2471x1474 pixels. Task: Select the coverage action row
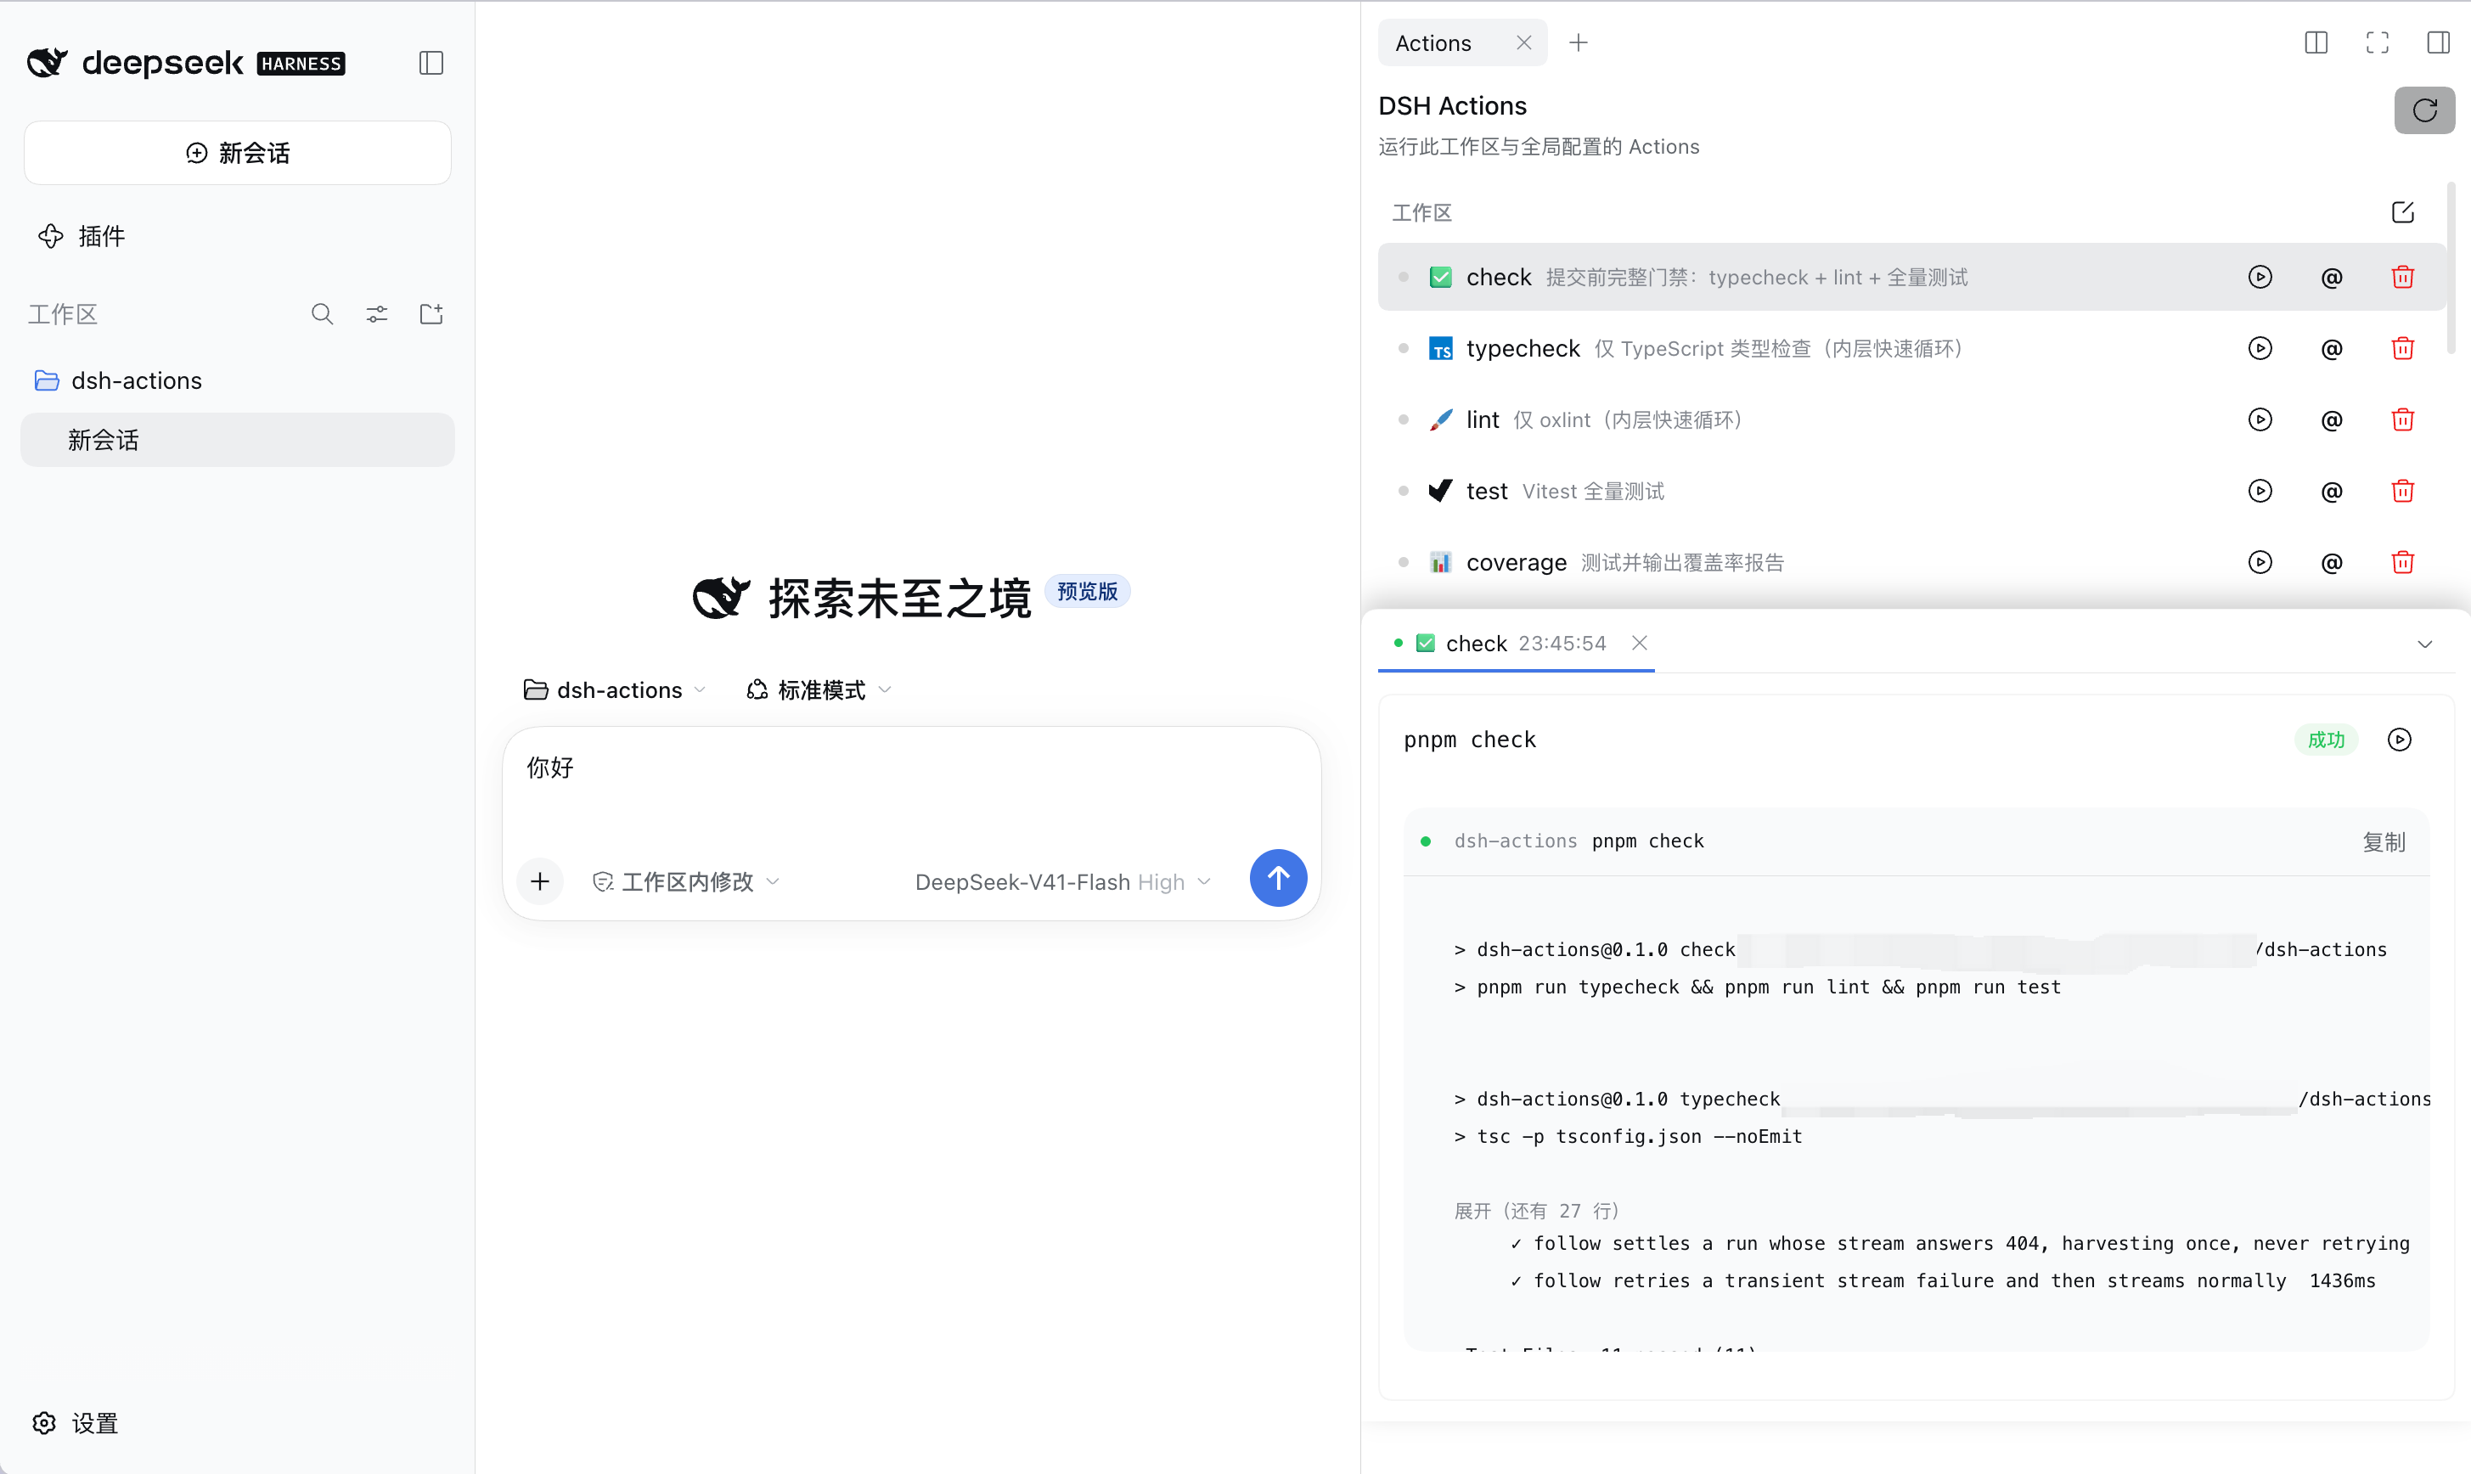1911,562
